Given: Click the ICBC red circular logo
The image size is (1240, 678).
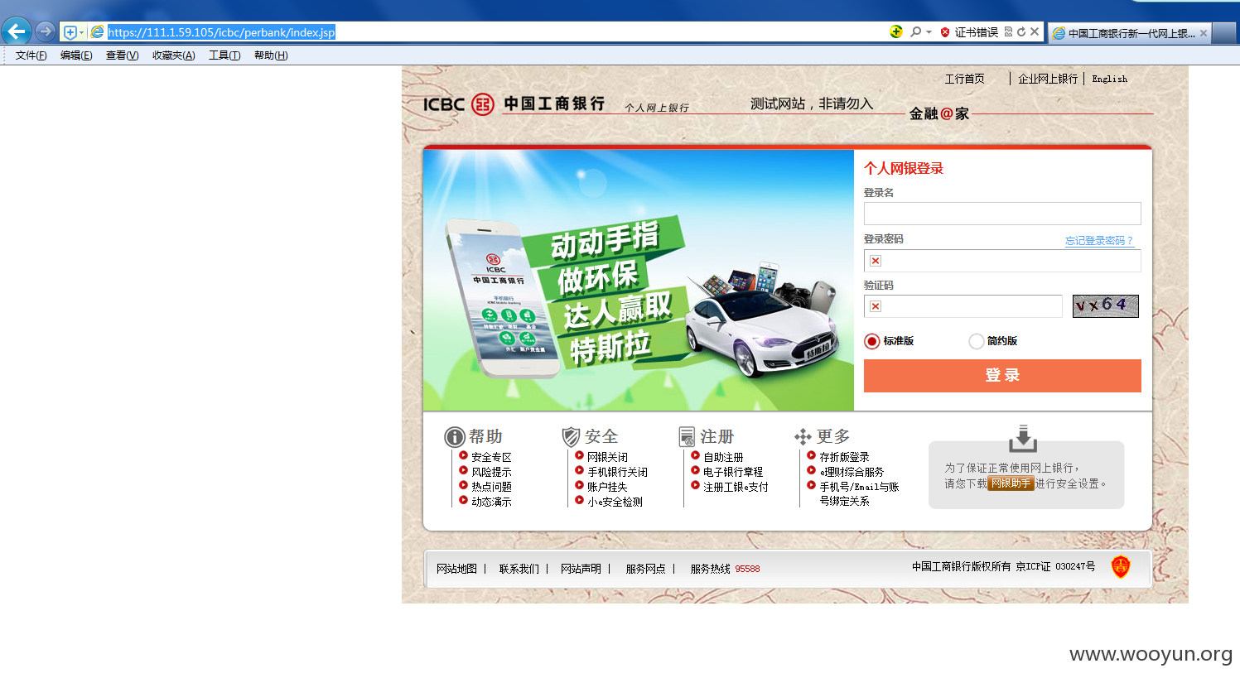Looking at the screenshot, I should point(483,104).
